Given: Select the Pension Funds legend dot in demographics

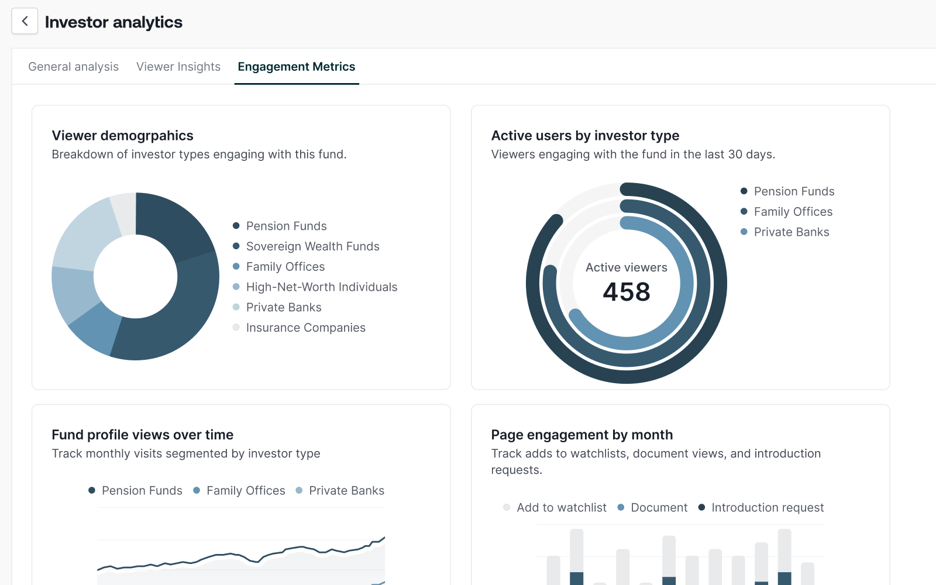Looking at the screenshot, I should 236,225.
